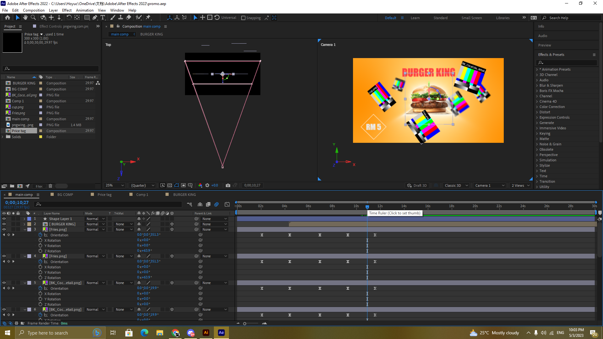603x339 pixels.
Task: Click the orange label swatch of BURGER KING layer
Action: point(29,224)
